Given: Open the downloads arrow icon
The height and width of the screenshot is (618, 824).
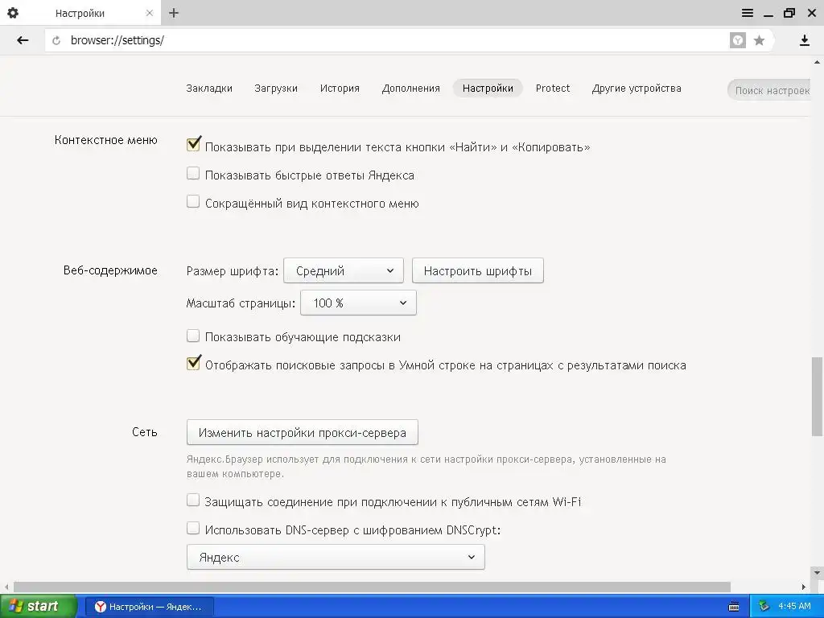Looking at the screenshot, I should (x=805, y=40).
